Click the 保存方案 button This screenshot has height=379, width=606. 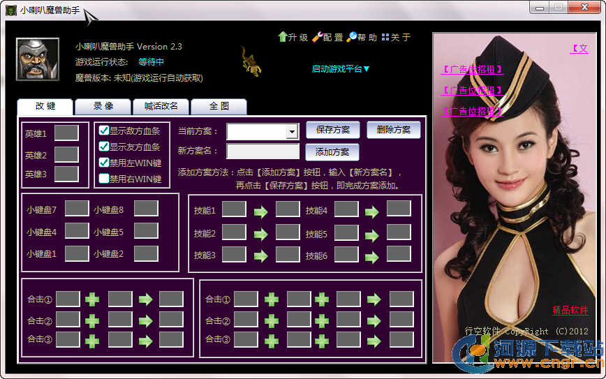(332, 130)
